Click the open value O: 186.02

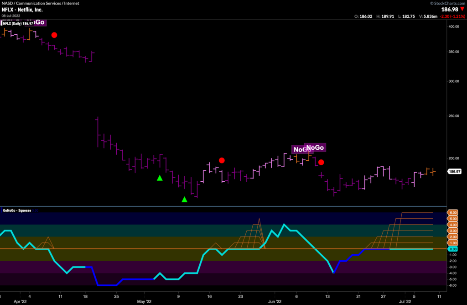363,16
